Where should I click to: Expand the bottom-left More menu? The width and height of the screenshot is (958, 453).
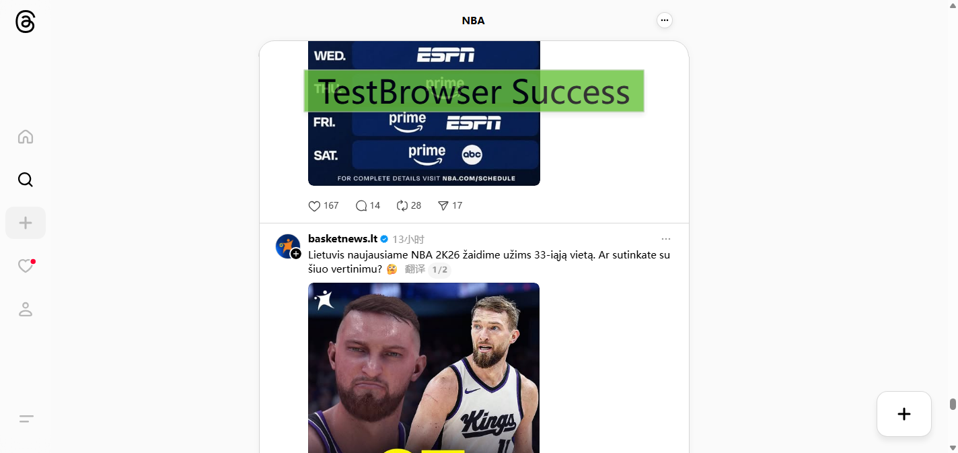pyautogui.click(x=26, y=419)
